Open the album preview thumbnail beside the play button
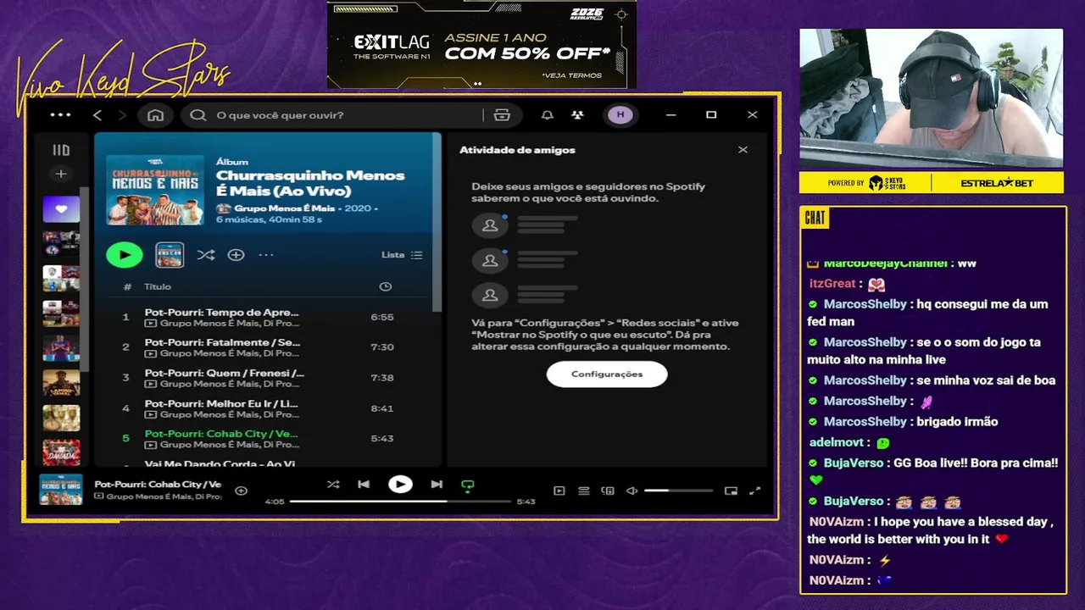The width and height of the screenshot is (1085, 610). point(170,254)
